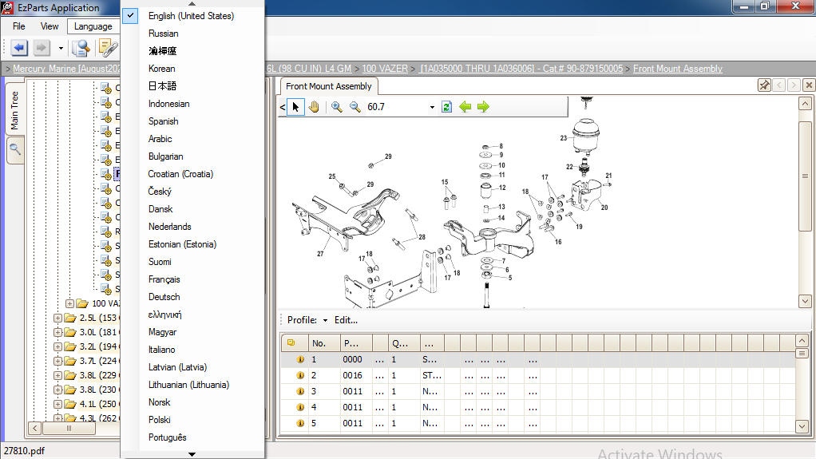Open the zoom level 60.7 dropdown
The image size is (816, 459).
click(x=432, y=107)
